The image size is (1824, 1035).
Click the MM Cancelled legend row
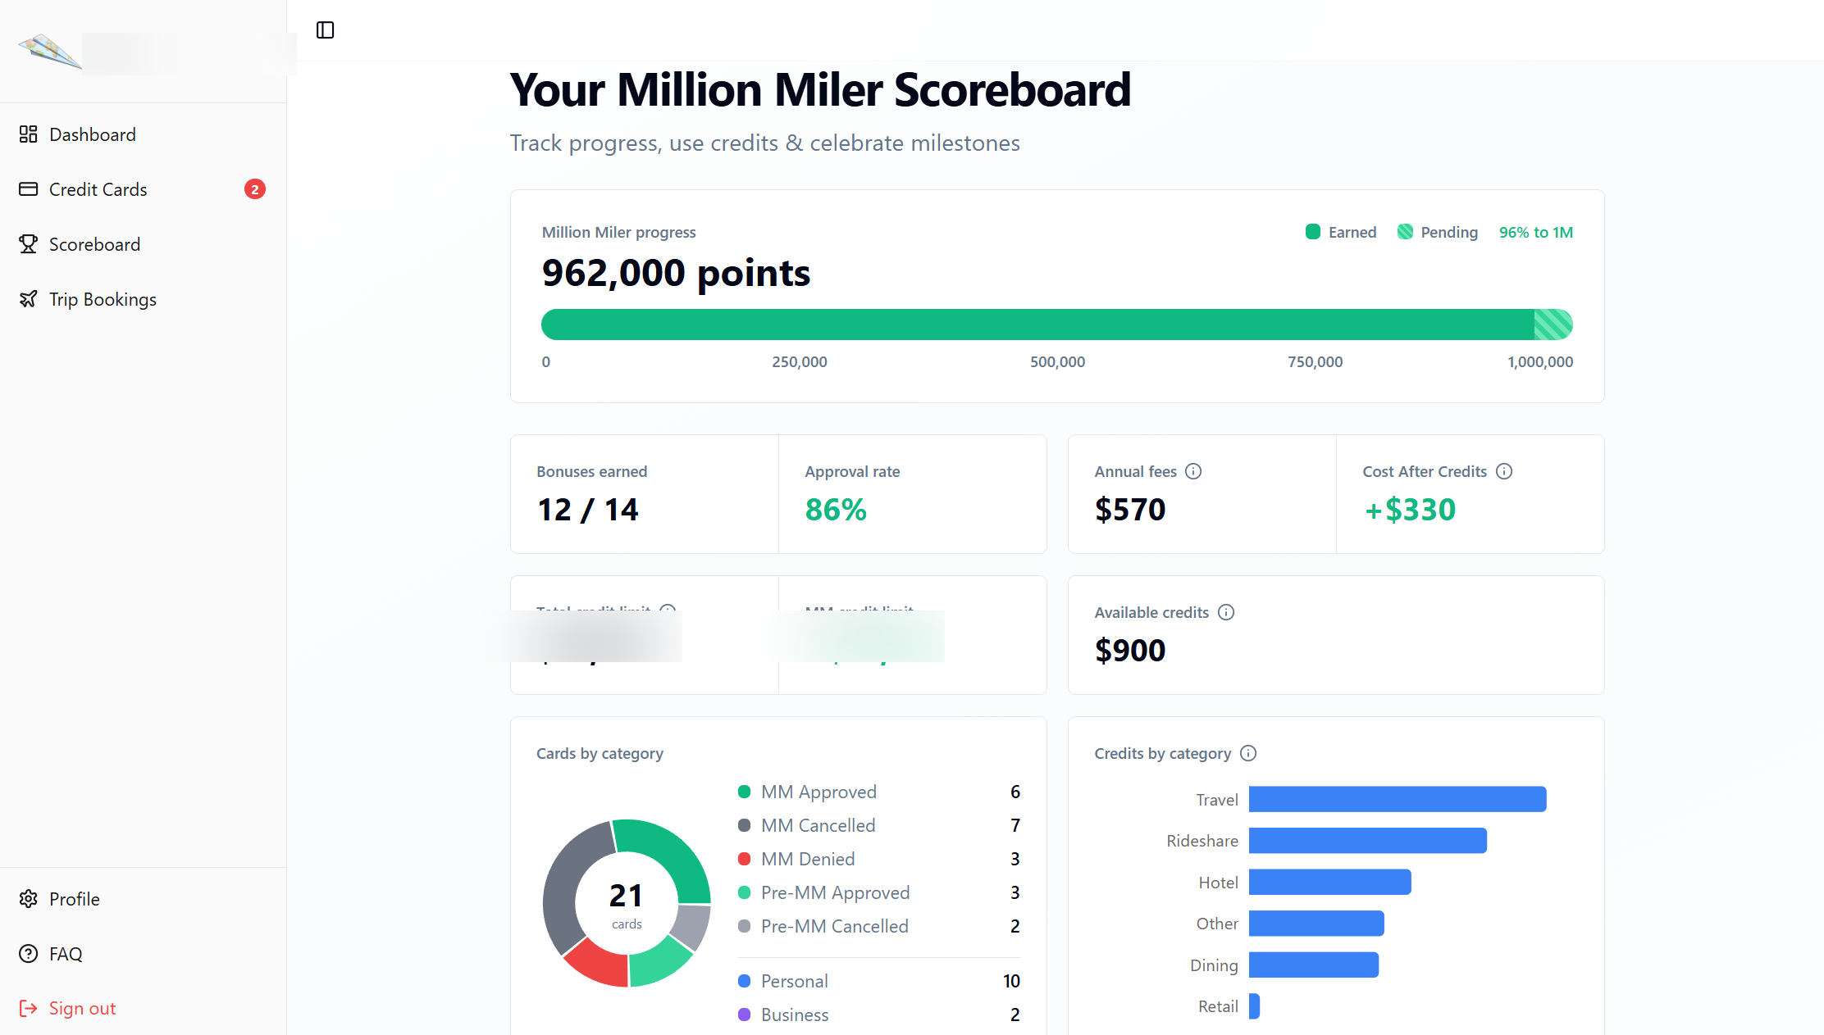click(x=878, y=825)
